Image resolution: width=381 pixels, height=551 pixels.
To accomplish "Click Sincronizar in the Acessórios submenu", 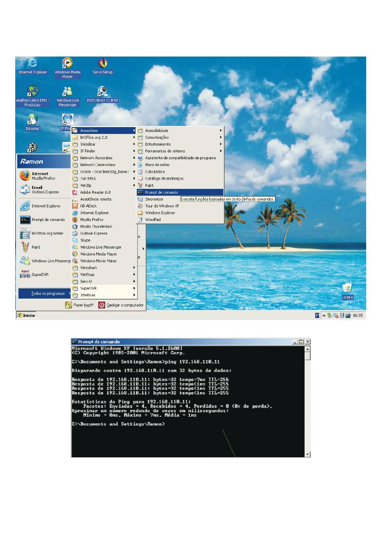I will (x=154, y=199).
